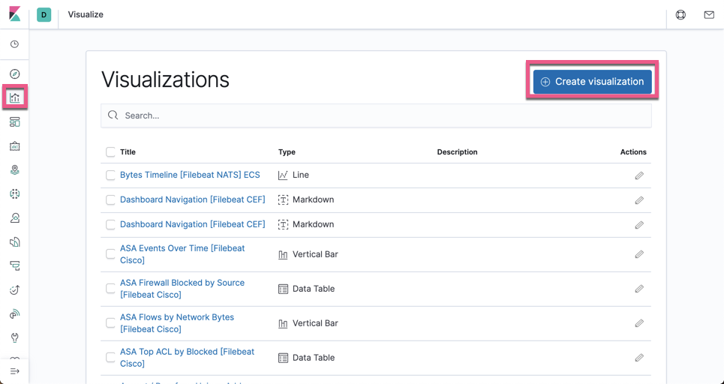The image size is (724, 384).
Task: Open the D space selector avatar
Action: pos(44,15)
